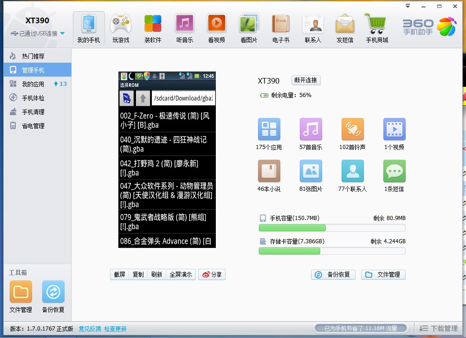Open 81张图片 pictures icon

point(311,171)
